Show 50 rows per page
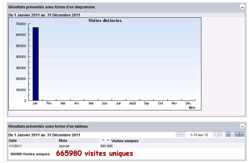 pos(237,134)
